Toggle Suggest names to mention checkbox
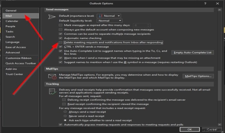Screen dimensions: 225x133 pos(60,62)
